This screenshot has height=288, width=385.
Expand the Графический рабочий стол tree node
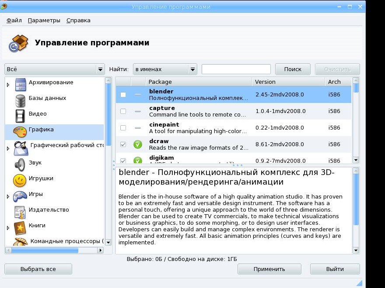pyautogui.click(x=8, y=148)
